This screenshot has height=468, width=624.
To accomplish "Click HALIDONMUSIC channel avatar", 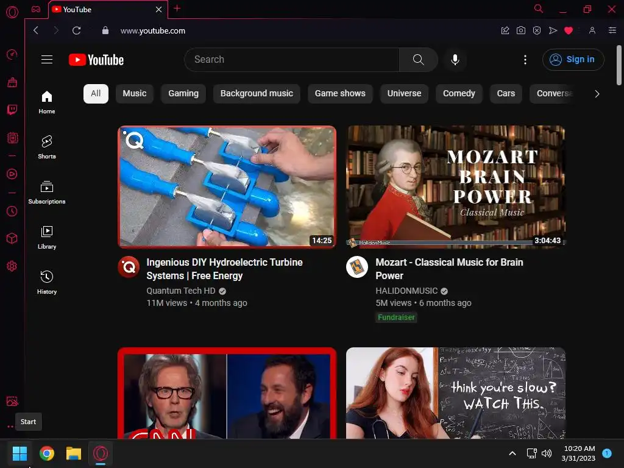I will 357,267.
